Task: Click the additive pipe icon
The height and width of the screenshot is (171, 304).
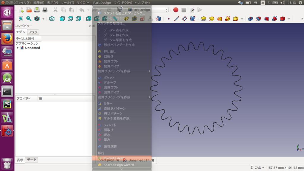Action: [228, 19]
